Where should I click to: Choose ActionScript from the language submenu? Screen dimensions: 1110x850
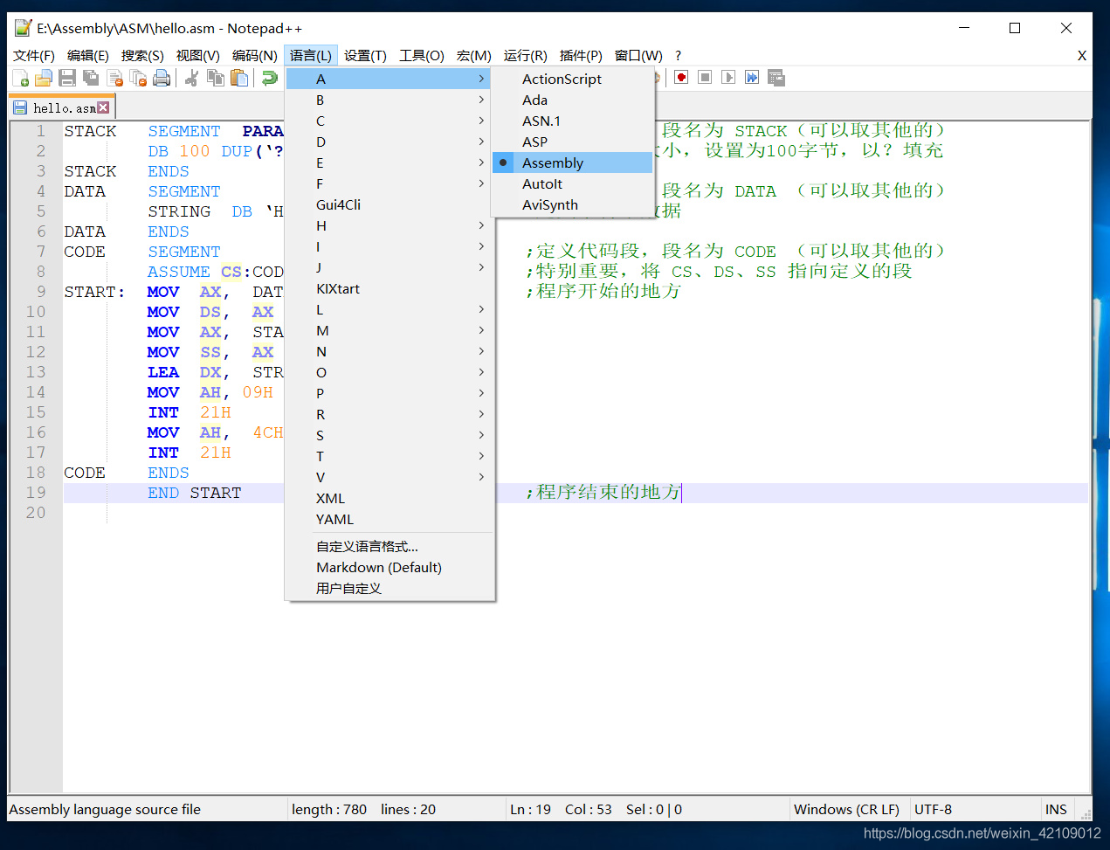click(x=572, y=79)
